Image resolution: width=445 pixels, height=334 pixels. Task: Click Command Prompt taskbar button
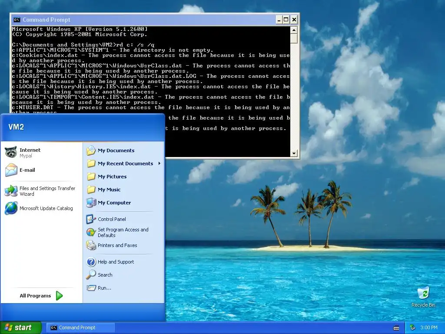click(81, 327)
